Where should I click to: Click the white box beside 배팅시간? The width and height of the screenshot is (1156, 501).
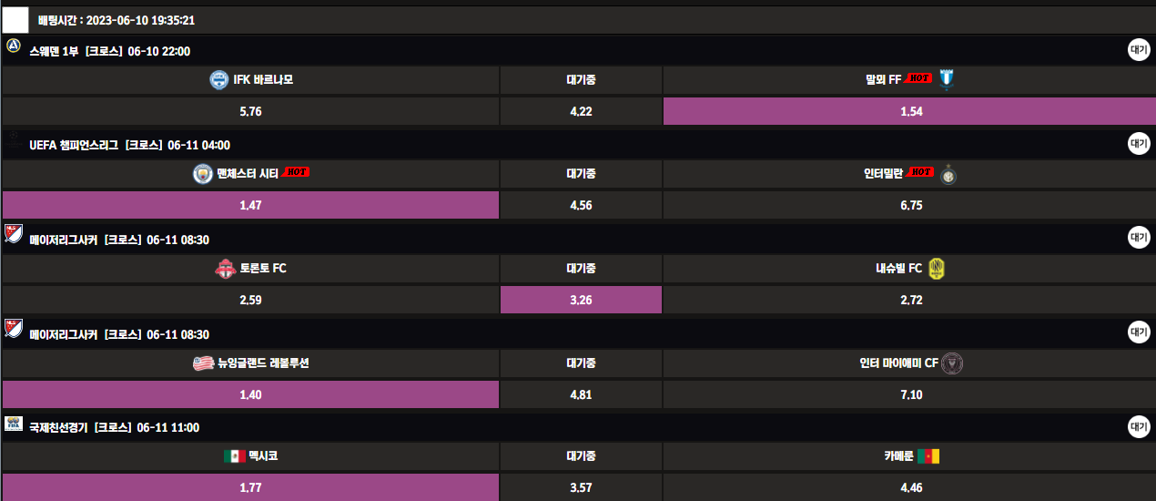[x=15, y=19]
